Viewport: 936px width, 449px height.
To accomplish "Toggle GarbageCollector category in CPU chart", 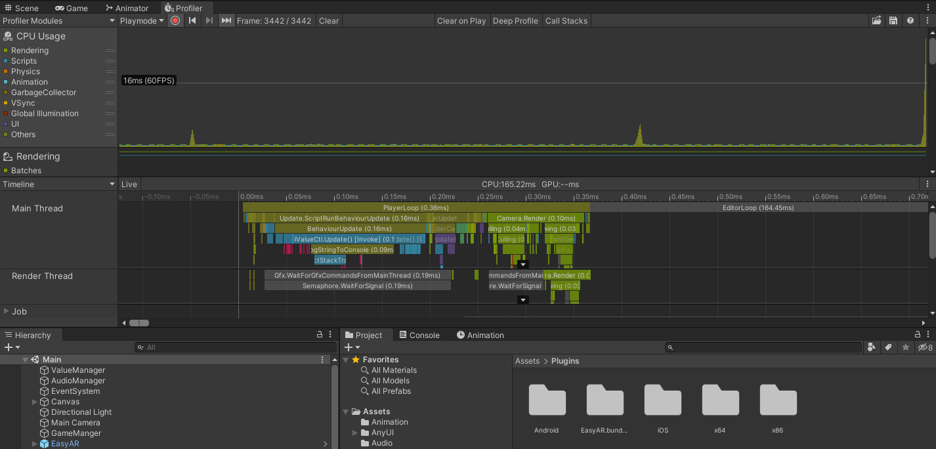I will point(6,93).
